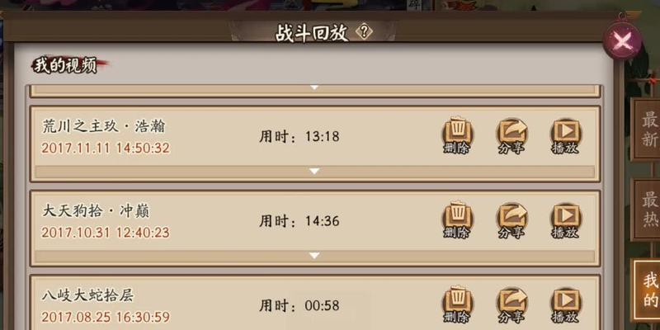Screen dimensions: 660x330
Task: Delete the 八岐大蛇拾层 replay
Action: pos(458,304)
